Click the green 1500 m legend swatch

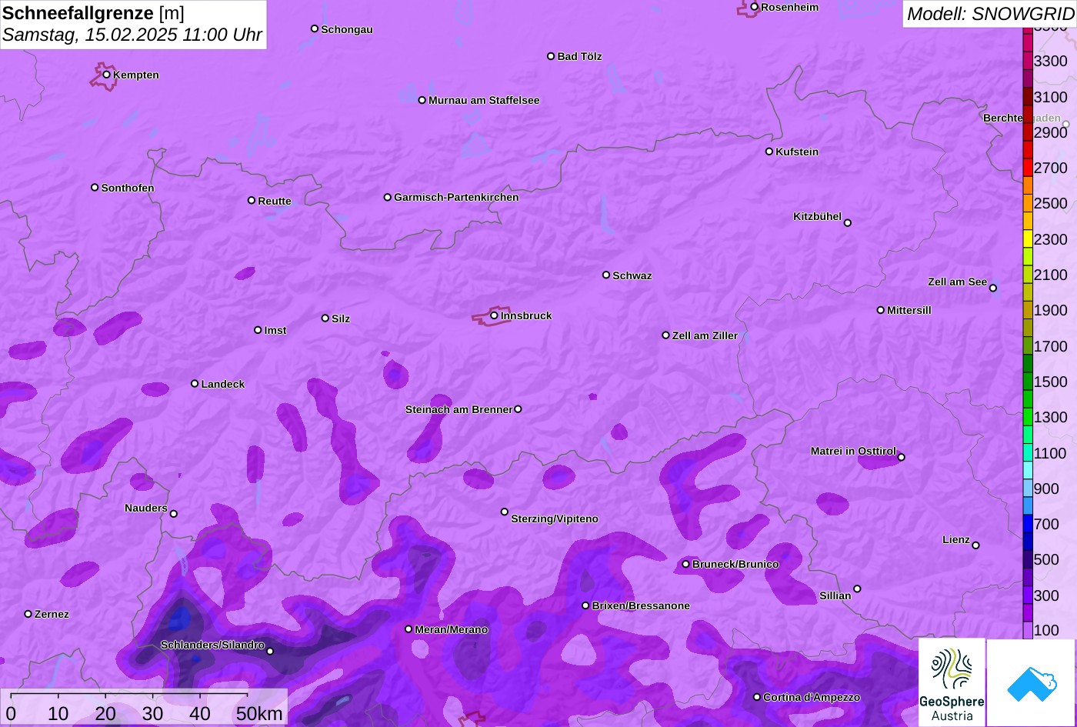pyautogui.click(x=1028, y=381)
